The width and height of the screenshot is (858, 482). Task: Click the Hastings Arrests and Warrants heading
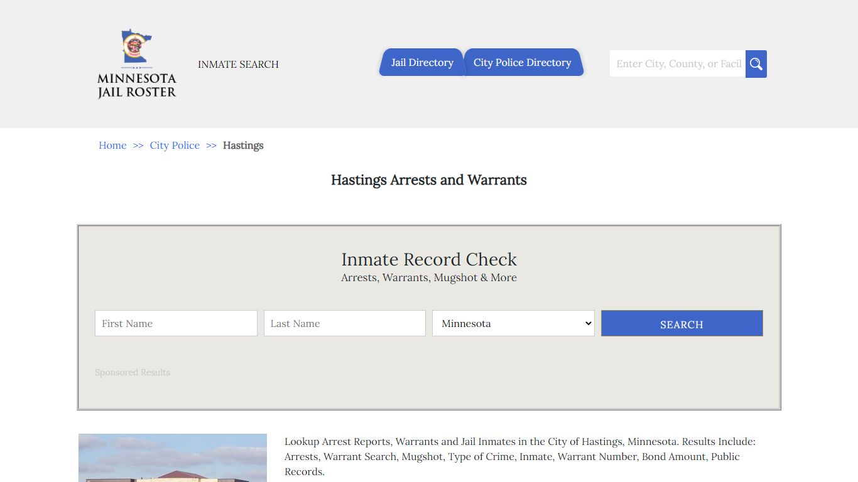click(429, 180)
